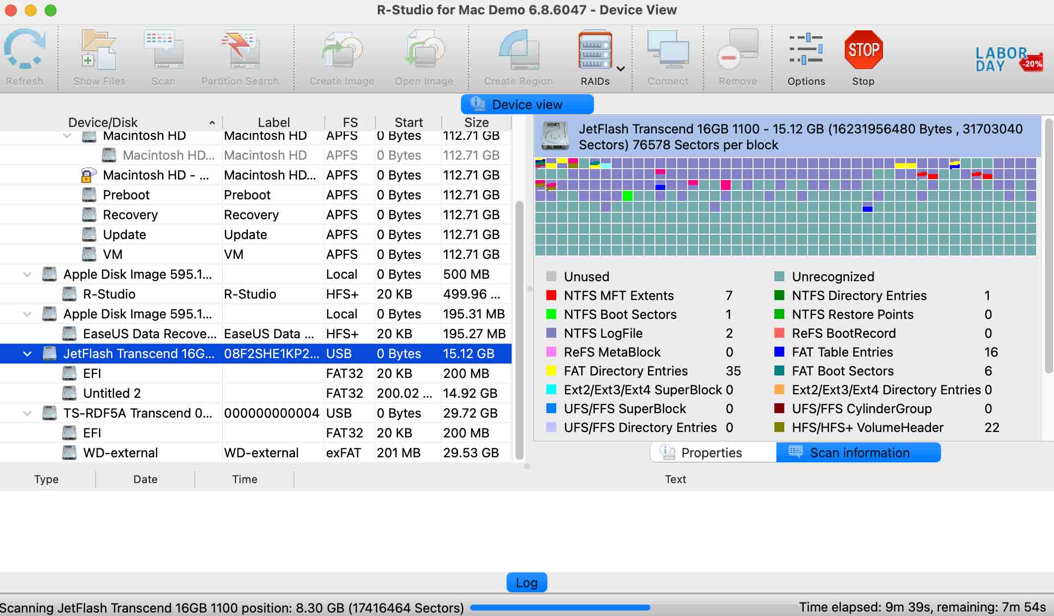Click the olive HFS/HFS+ VolumeHeader swatch
This screenshot has width=1054, height=616.
click(779, 427)
